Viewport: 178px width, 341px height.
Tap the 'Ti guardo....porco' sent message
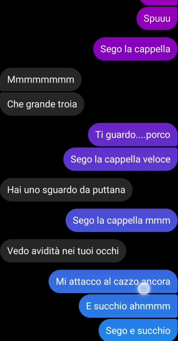(133, 135)
